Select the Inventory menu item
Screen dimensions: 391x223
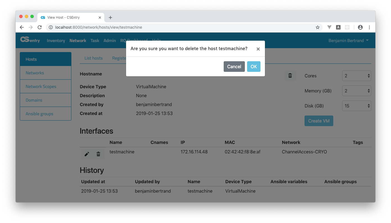point(56,41)
